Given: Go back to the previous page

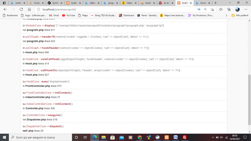Looking at the screenshot, I should pyautogui.click(x=5, y=10).
